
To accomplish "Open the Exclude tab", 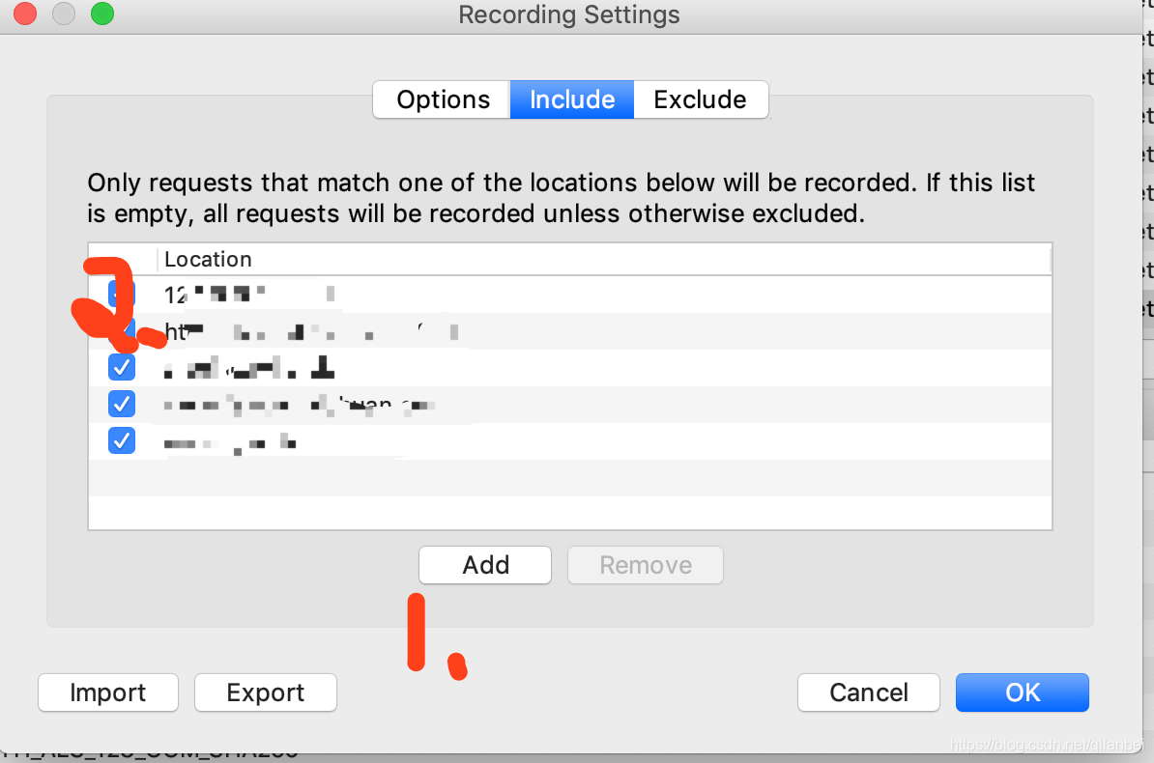I will click(x=701, y=99).
